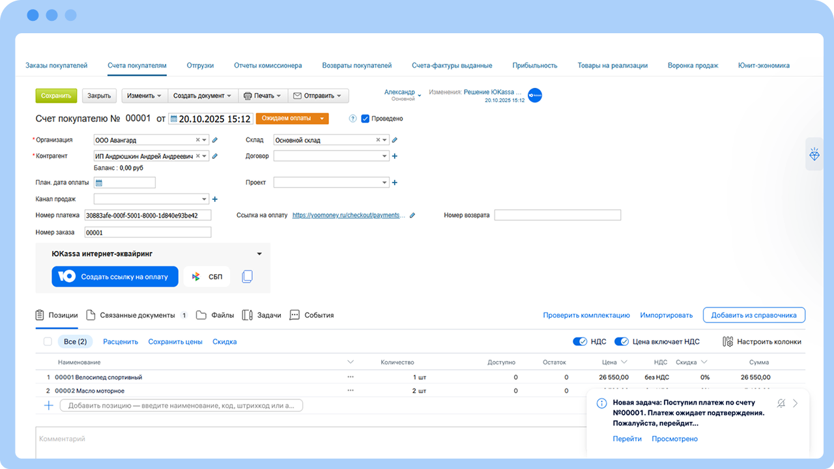Image resolution: width=834 pixels, height=469 pixels.
Task: Expand the Договор combo box
Action: click(384, 156)
